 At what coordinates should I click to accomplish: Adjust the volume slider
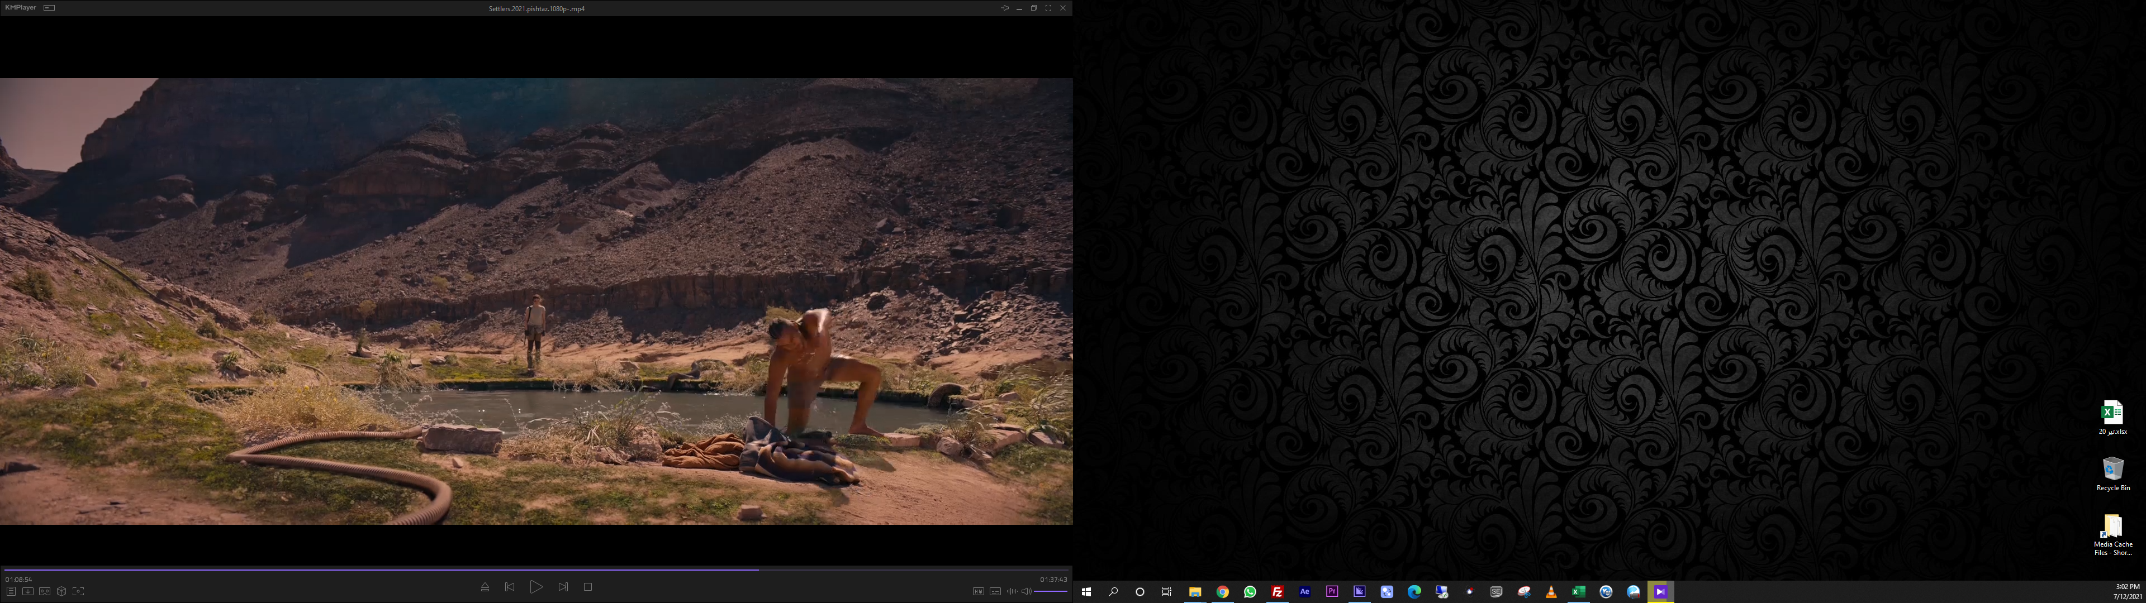tap(1051, 591)
